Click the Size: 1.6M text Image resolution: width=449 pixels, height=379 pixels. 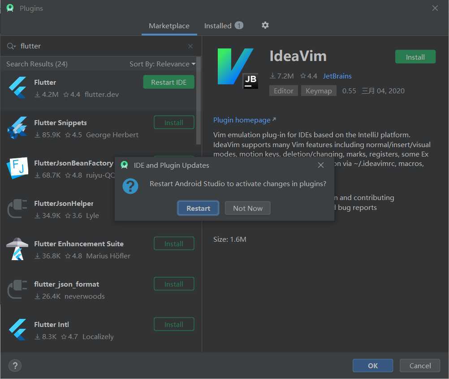[x=230, y=240]
